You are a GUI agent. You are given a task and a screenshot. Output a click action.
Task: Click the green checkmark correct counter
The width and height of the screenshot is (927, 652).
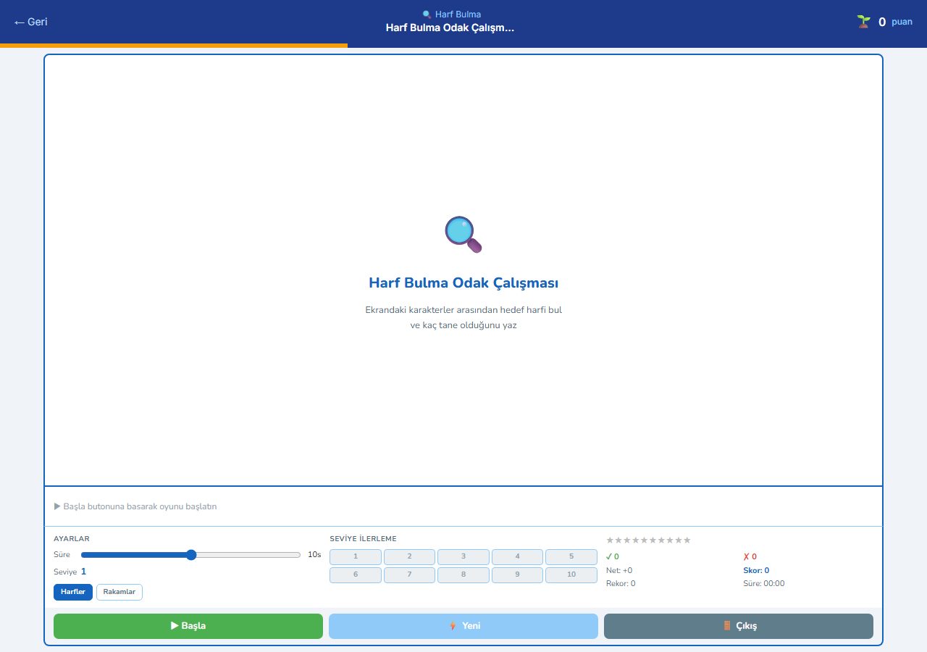[613, 556]
